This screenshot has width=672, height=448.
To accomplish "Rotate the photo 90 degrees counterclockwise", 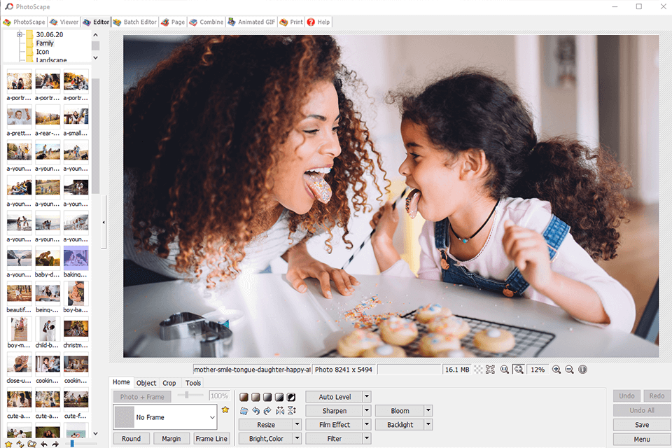I will pyautogui.click(x=255, y=411).
